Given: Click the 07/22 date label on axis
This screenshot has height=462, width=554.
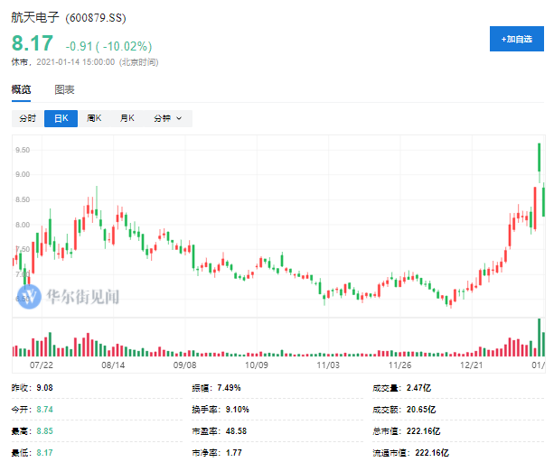Looking at the screenshot, I should 42,365.
